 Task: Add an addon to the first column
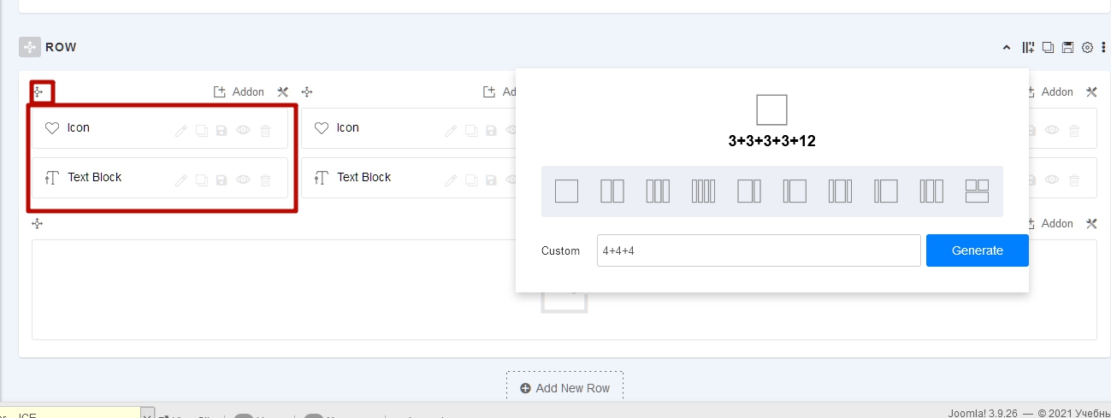(x=239, y=92)
